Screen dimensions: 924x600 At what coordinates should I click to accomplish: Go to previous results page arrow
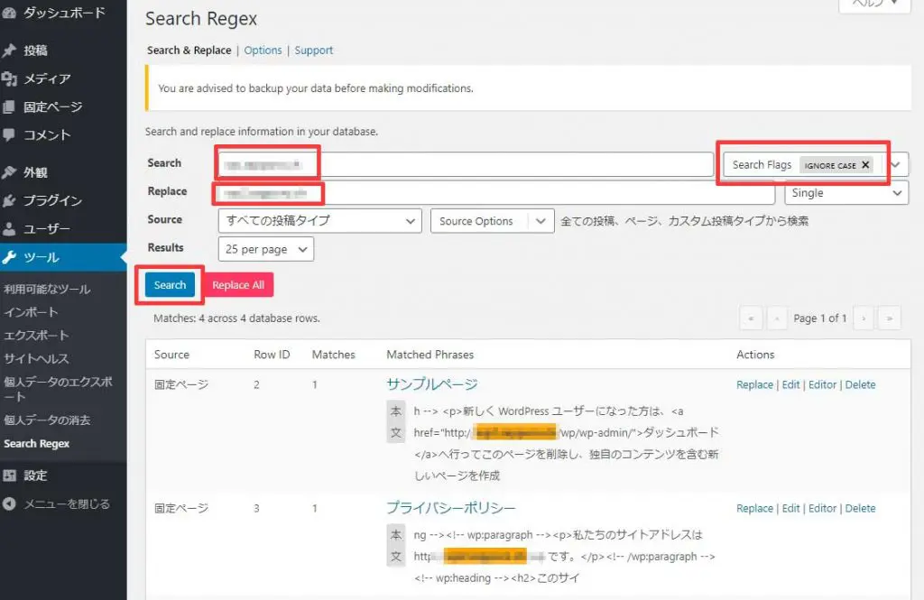pos(777,318)
